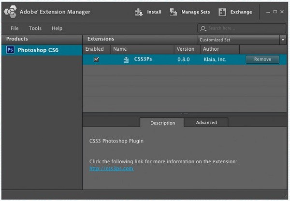Image resolution: width=290 pixels, height=201 pixels.
Task: Open the Help menu
Action: point(57,29)
